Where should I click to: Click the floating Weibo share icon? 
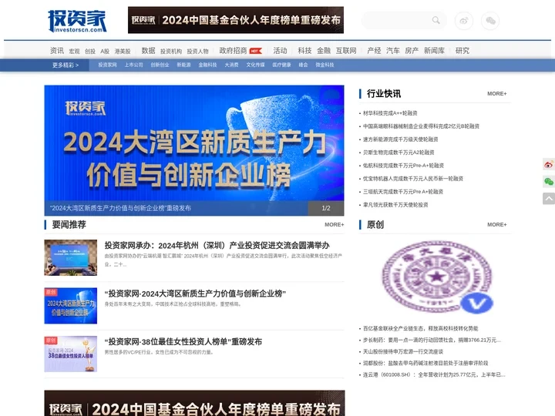coord(549,164)
